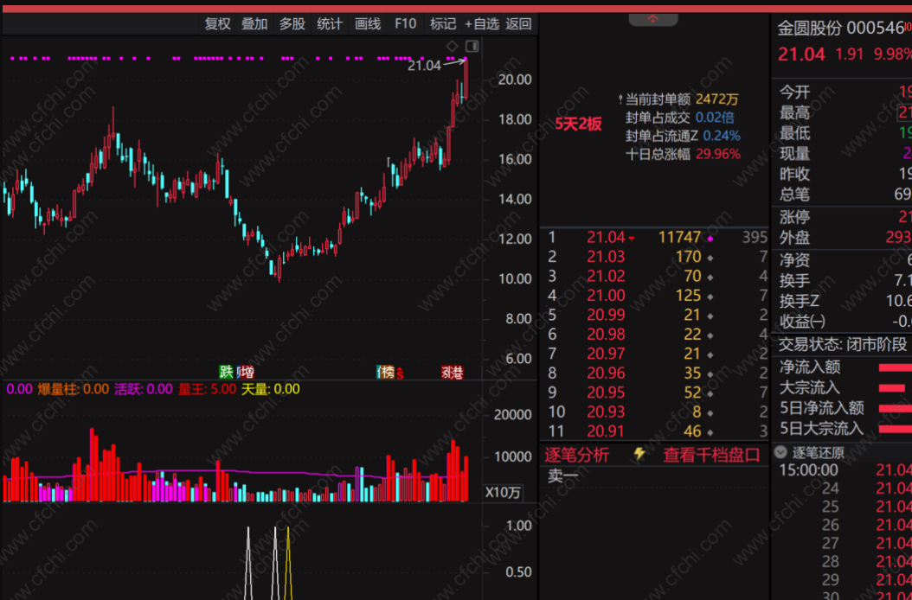Screen dimensions: 912x600
Task: Click the diamond icon above the chart
Action: tap(452, 46)
